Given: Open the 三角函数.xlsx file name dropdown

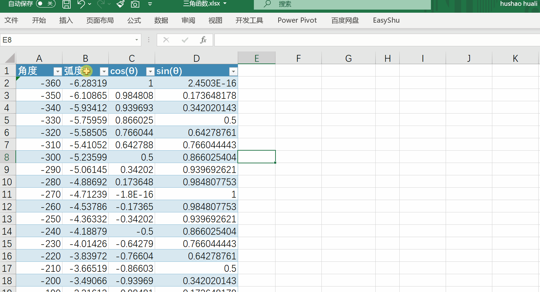Looking at the screenshot, I should click(225, 4).
